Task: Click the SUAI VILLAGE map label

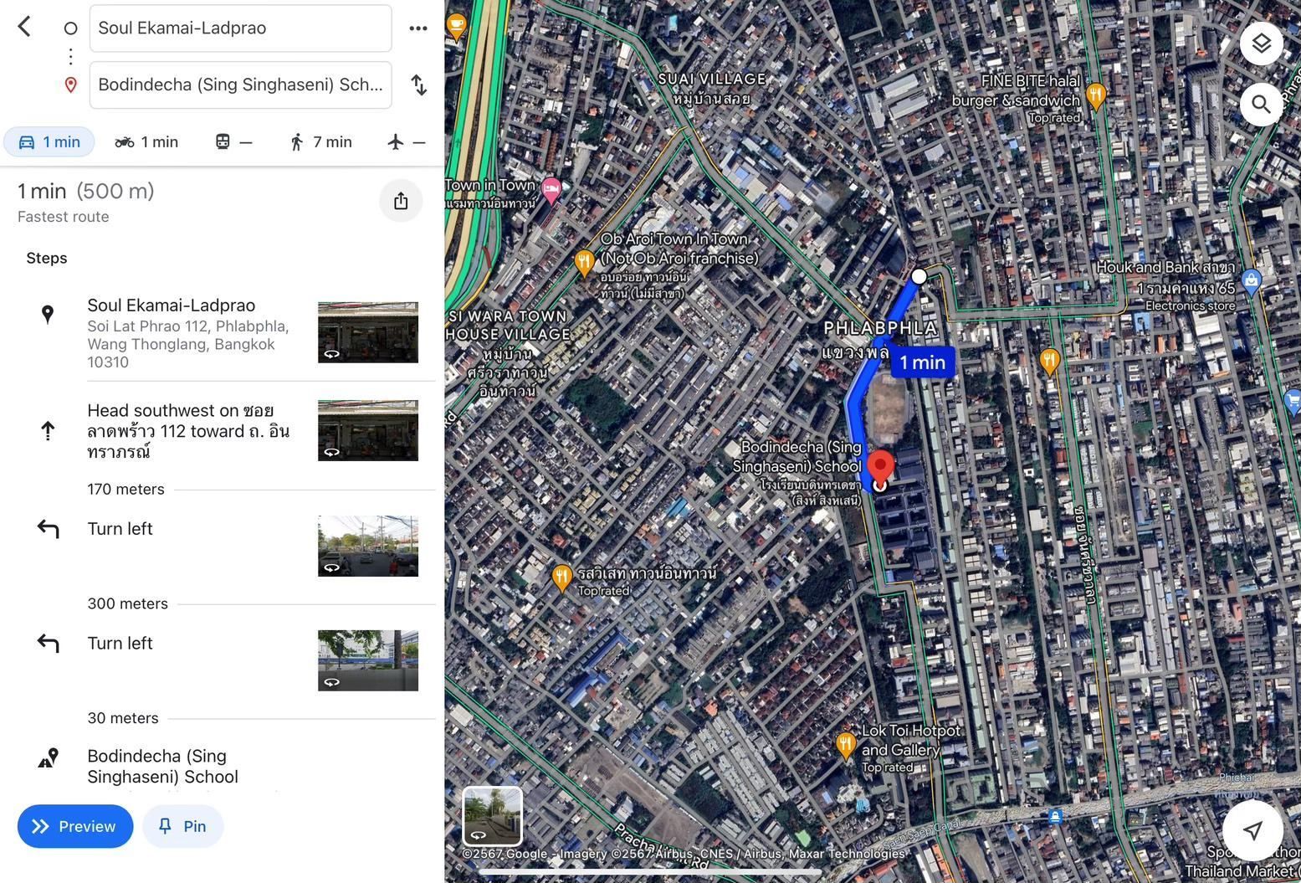Action: pyautogui.click(x=712, y=88)
